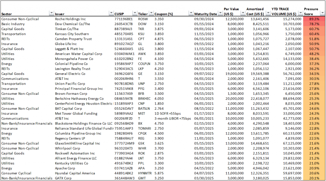Click the BRKHEC ticker cell
This screenshot has width=326, height=181.
point(145,99)
